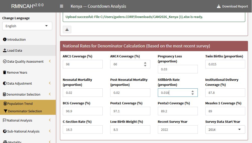Increase Stillbirth Rate using up arrow
Image resolution: width=252 pixels, height=143 pixels.
pyautogui.click(x=193, y=91)
